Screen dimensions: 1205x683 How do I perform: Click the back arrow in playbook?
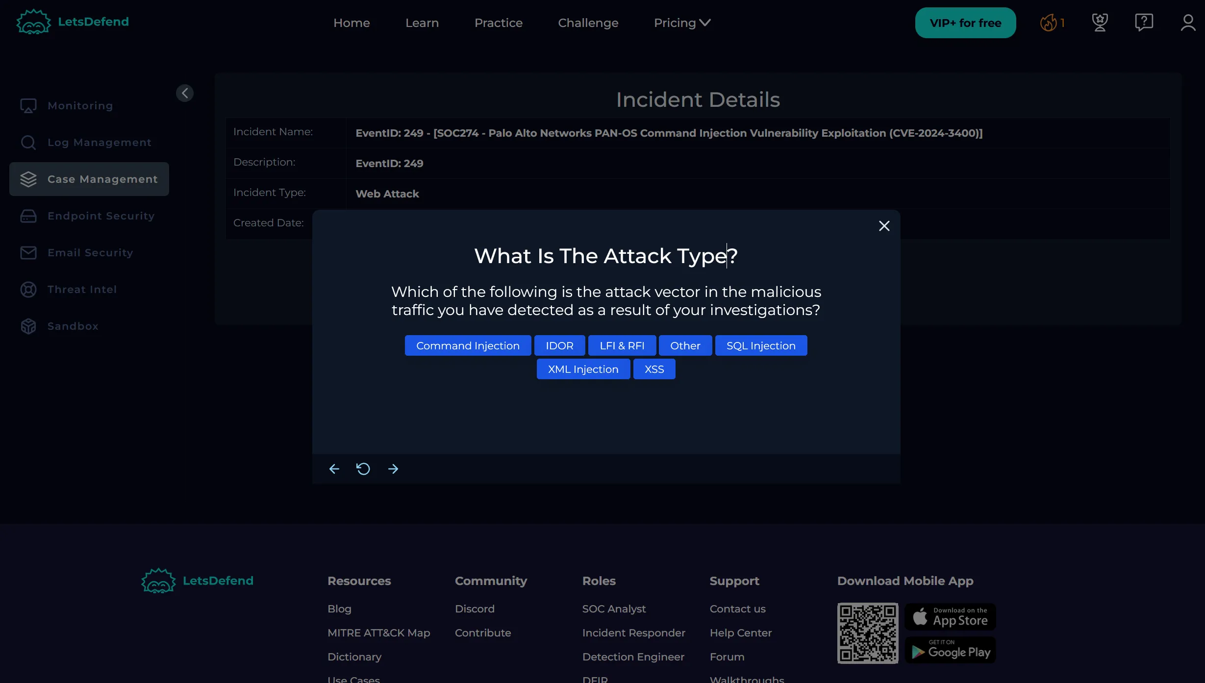334,469
